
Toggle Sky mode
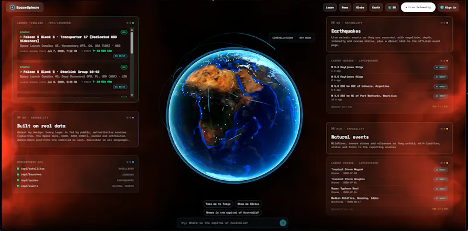[x=305, y=38]
